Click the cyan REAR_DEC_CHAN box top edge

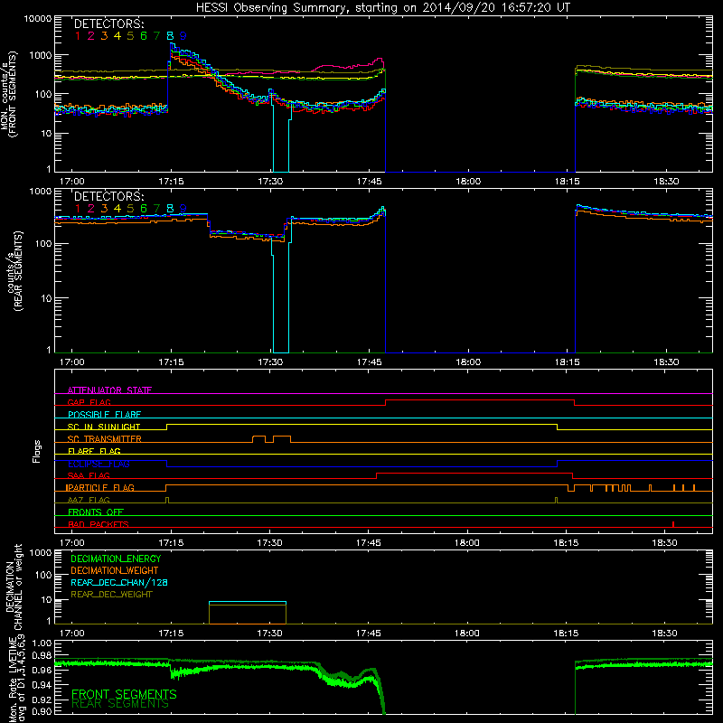pos(247,602)
